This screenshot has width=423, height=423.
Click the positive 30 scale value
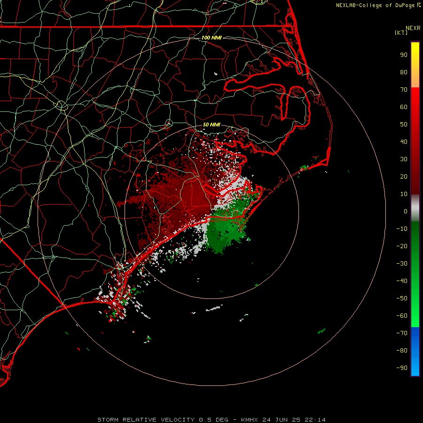click(x=404, y=159)
